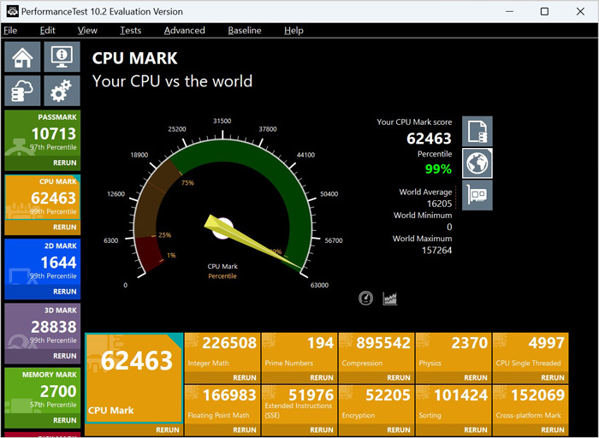Select the Physics 2370 tile
Image resolution: width=599 pixels, height=438 pixels.
click(x=454, y=352)
